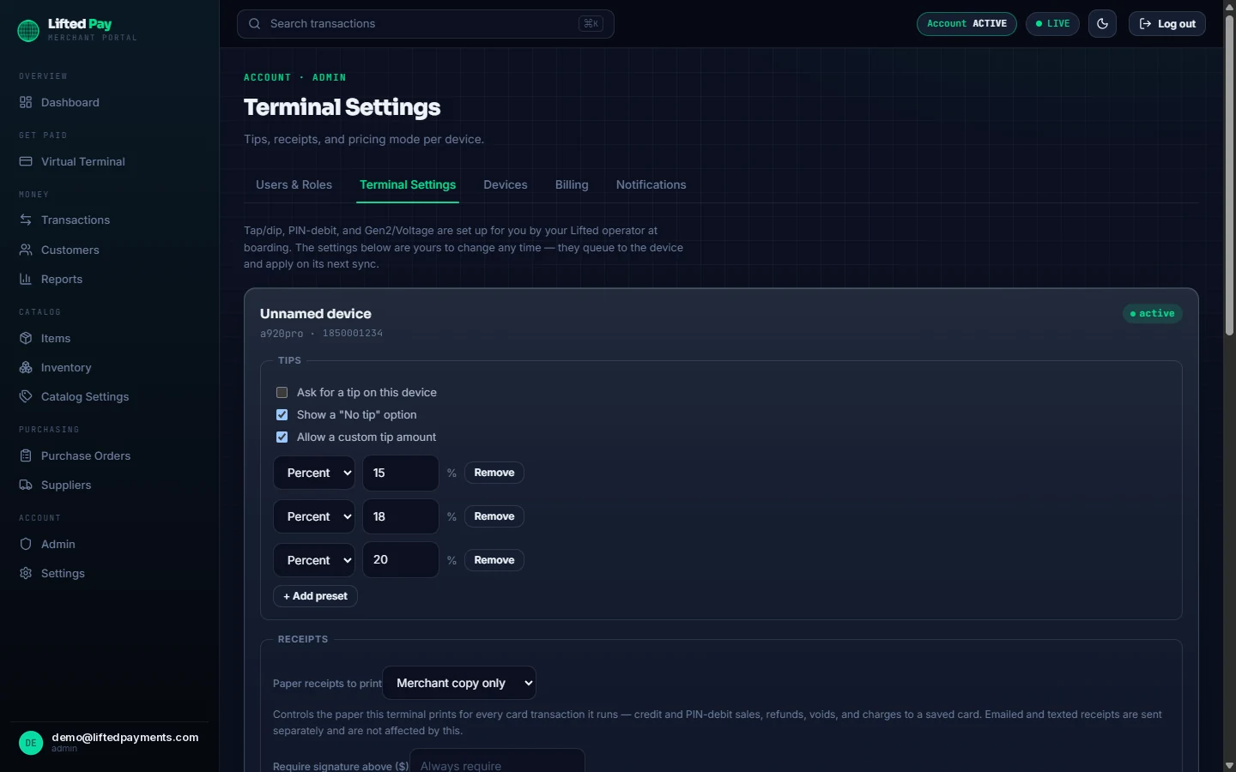Image resolution: width=1236 pixels, height=772 pixels.
Task: Click the Log out arrow icon
Action: tap(1145, 24)
